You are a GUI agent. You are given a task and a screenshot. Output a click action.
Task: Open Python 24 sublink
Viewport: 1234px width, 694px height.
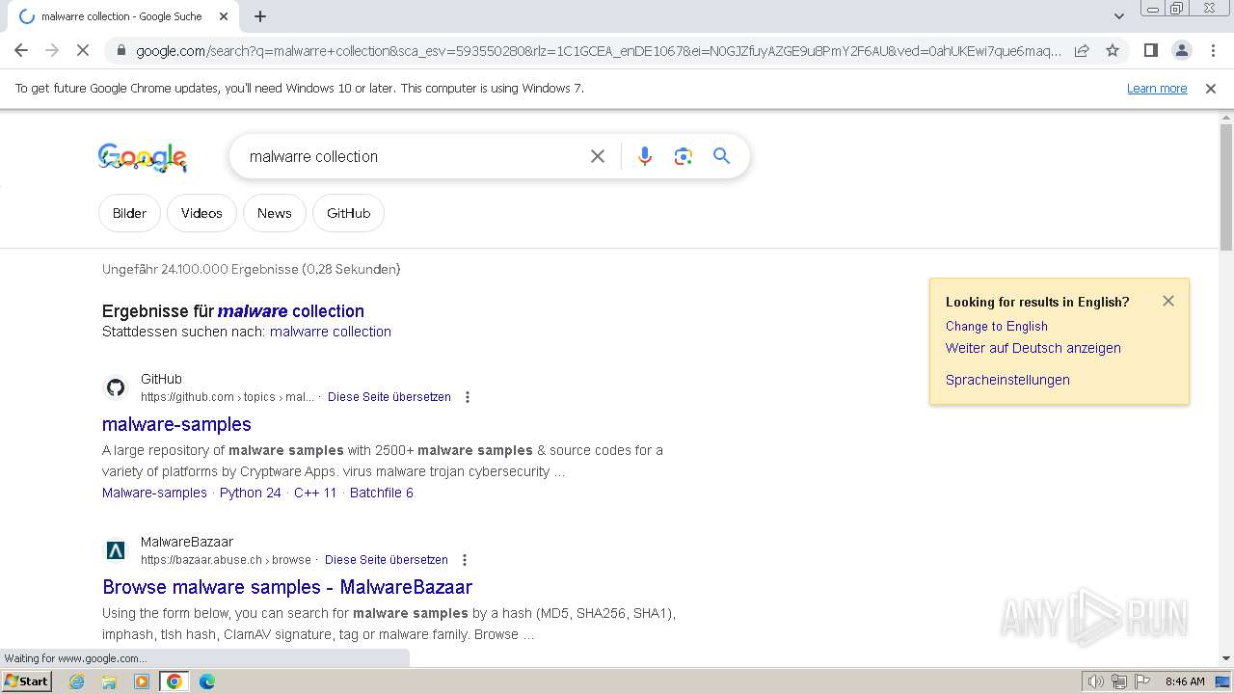[251, 493]
